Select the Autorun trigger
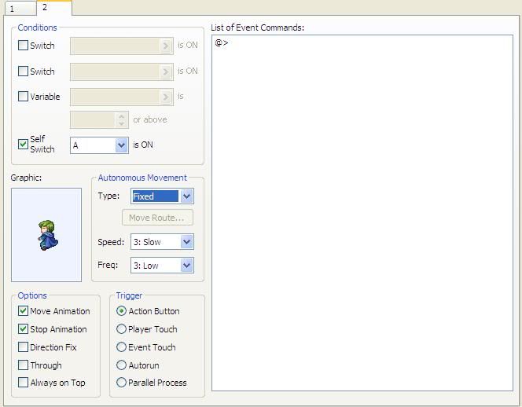 click(x=121, y=365)
